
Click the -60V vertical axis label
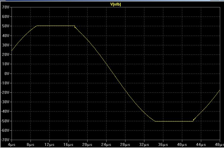tap(5, 130)
